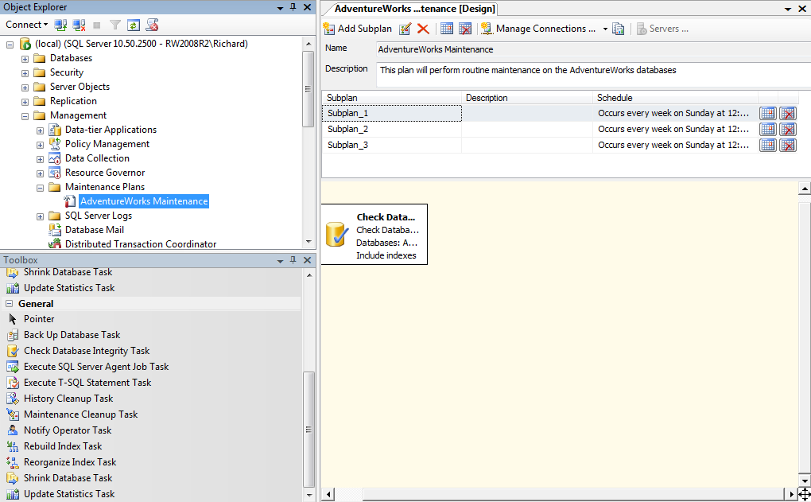Open dropdown arrow next to Manage Connections
This screenshot has height=502, width=811.
pyautogui.click(x=605, y=29)
